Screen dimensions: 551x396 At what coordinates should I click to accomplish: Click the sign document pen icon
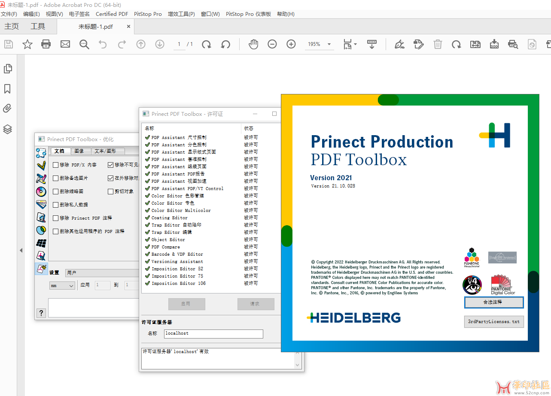[x=399, y=44]
